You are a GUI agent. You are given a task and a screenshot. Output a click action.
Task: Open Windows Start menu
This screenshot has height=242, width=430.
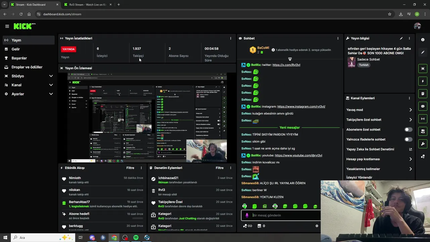(5, 238)
